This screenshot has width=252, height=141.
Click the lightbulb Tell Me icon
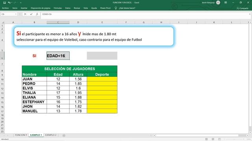pyautogui.click(x=116, y=8)
